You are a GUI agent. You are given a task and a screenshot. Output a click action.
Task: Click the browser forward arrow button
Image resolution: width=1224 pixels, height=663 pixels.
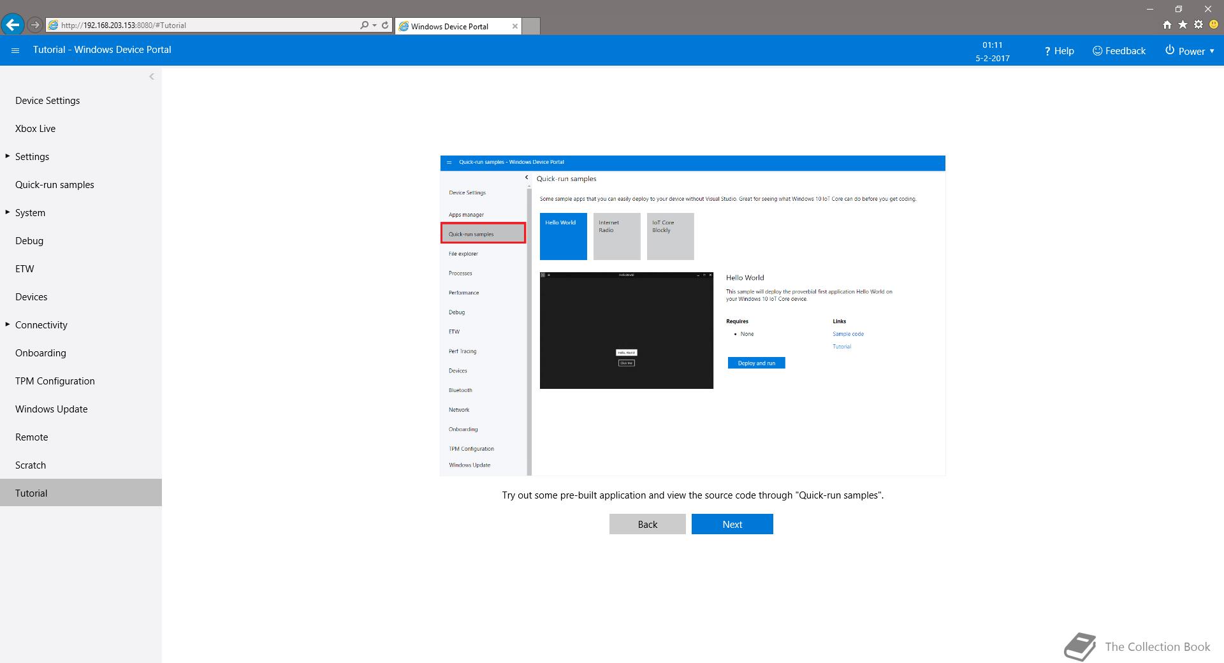pos(35,25)
